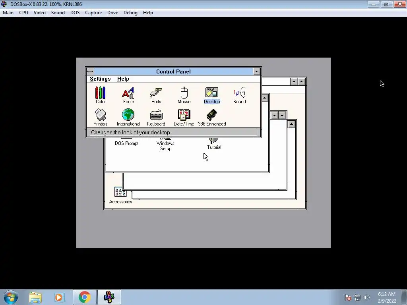Click Program Manager maximize up arrow

[301, 82]
